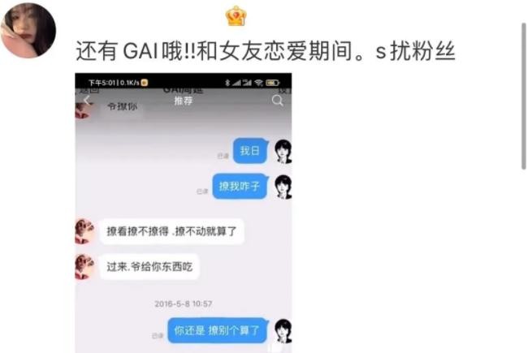Select the 过来.爷给你东西吃 message bubble
The width and height of the screenshot is (528, 353).
click(149, 267)
